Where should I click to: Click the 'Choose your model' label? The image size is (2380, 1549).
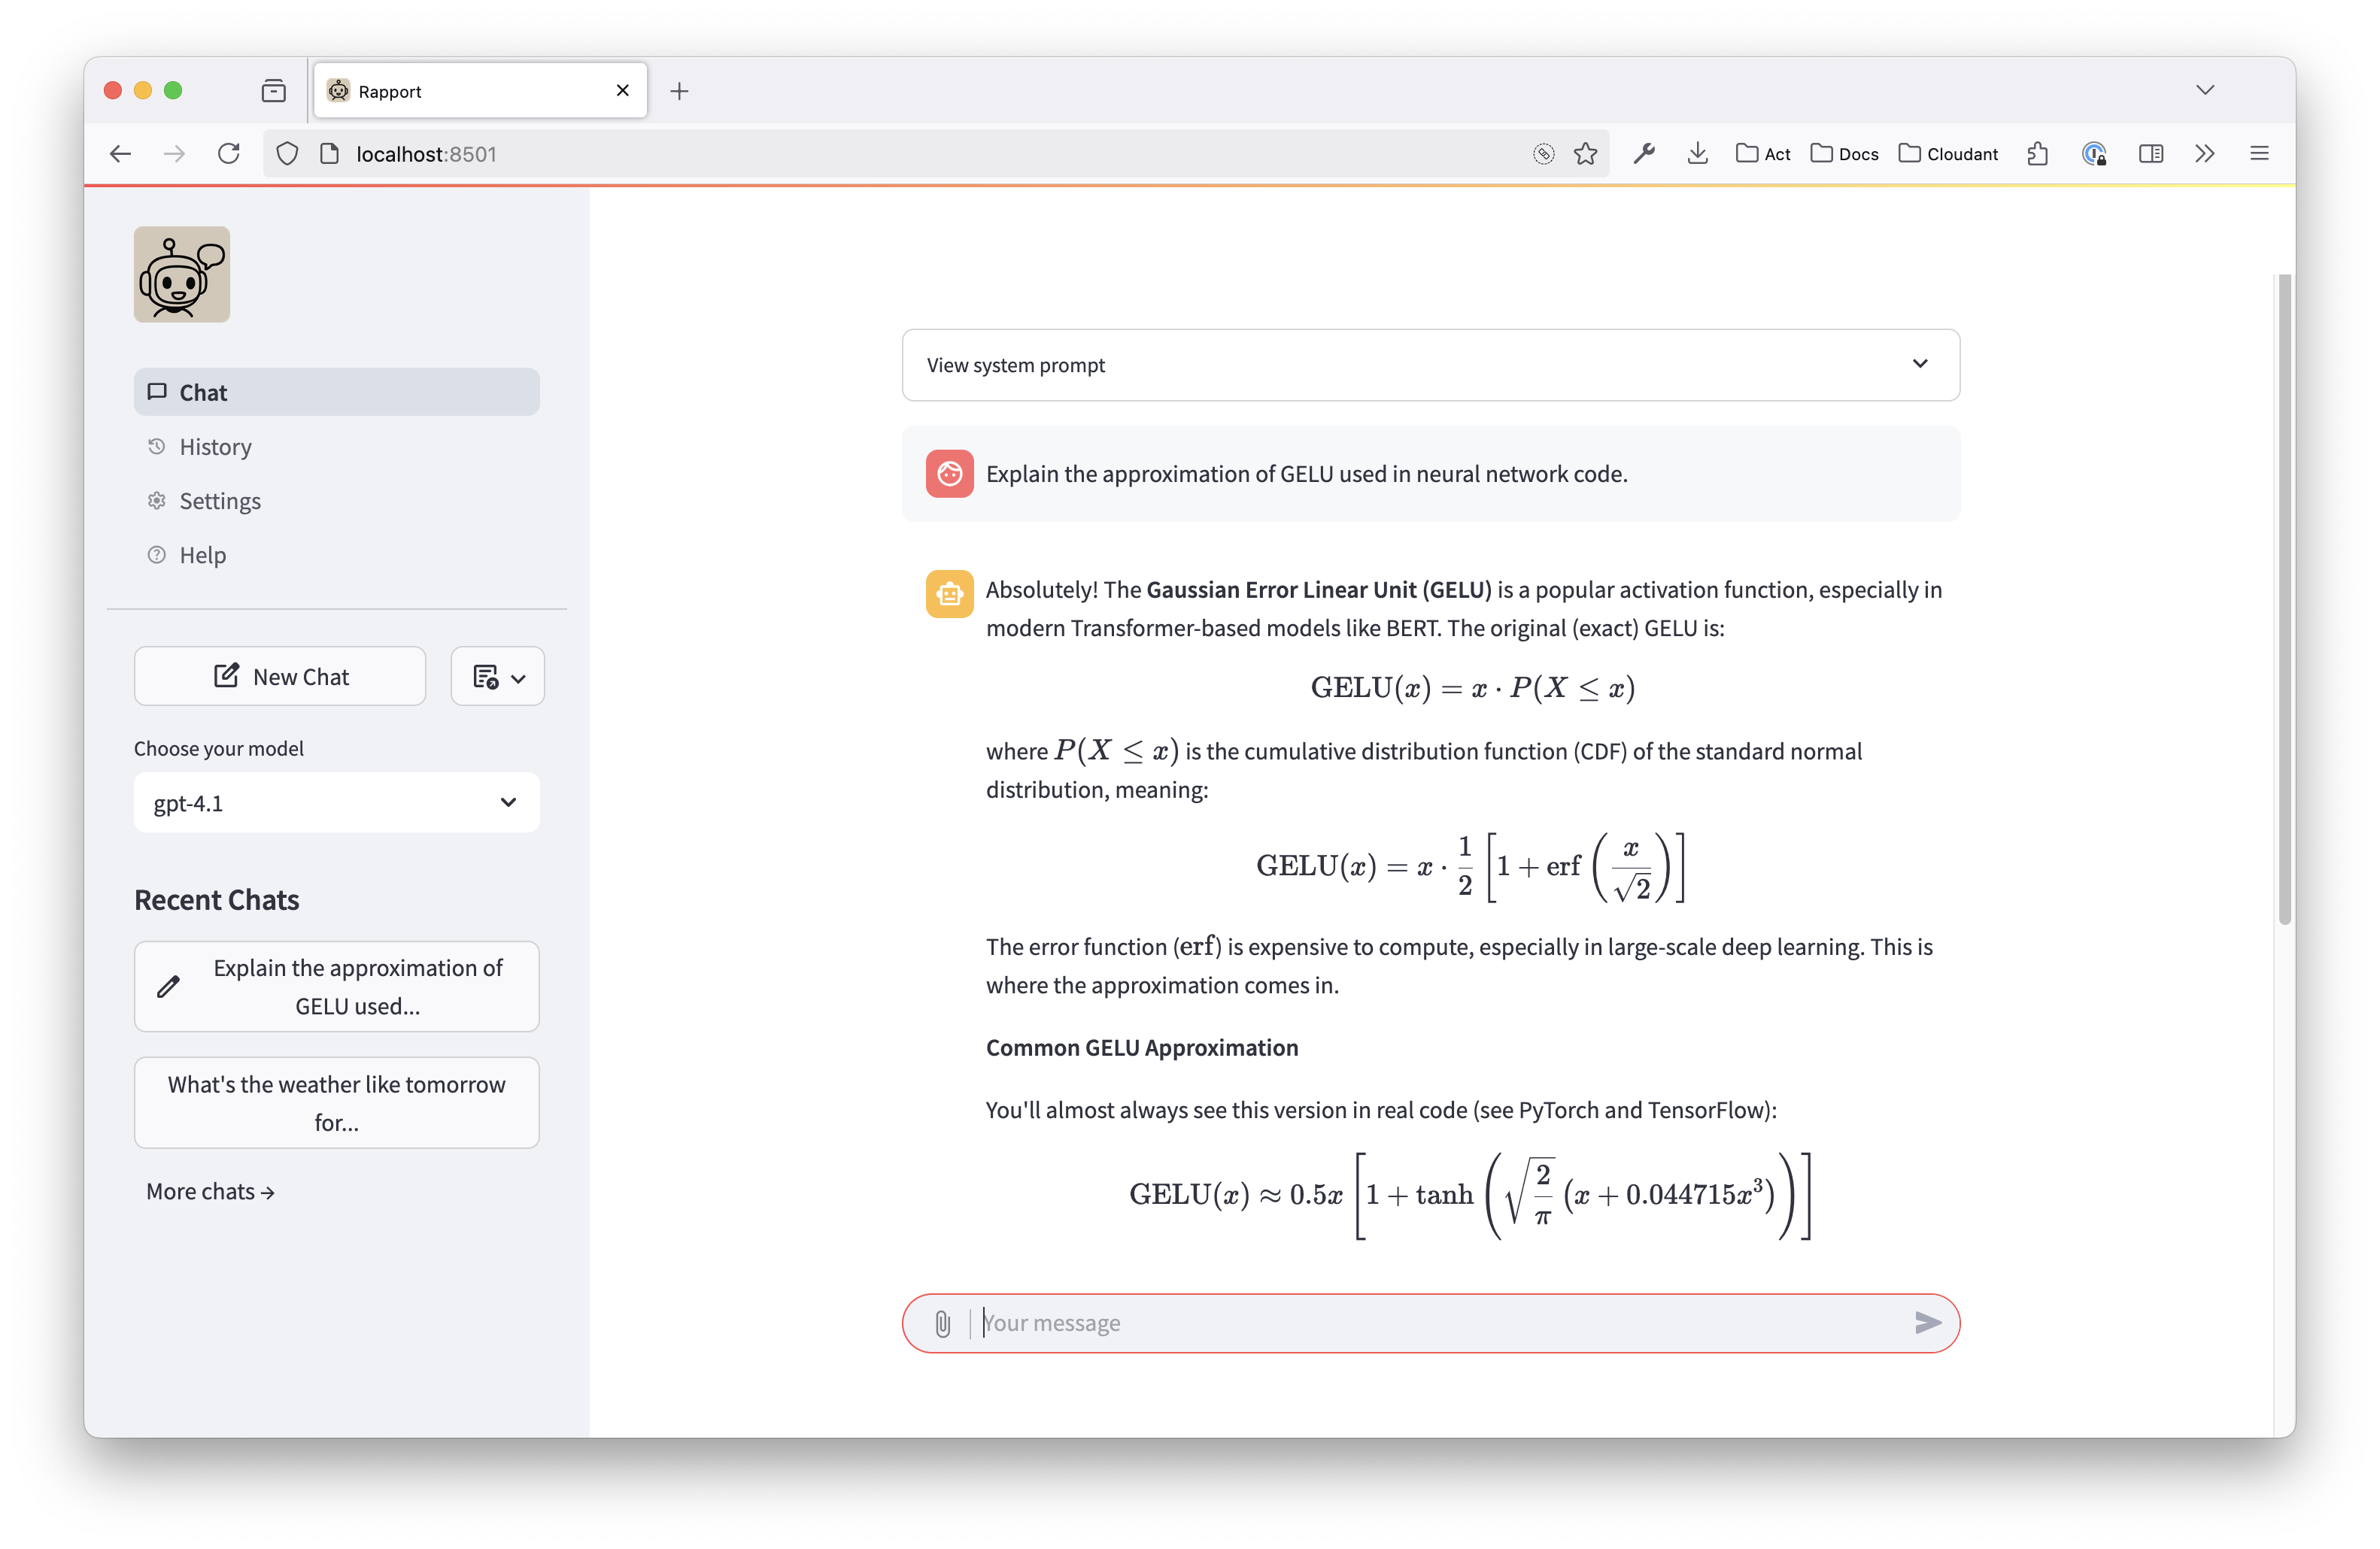click(219, 748)
